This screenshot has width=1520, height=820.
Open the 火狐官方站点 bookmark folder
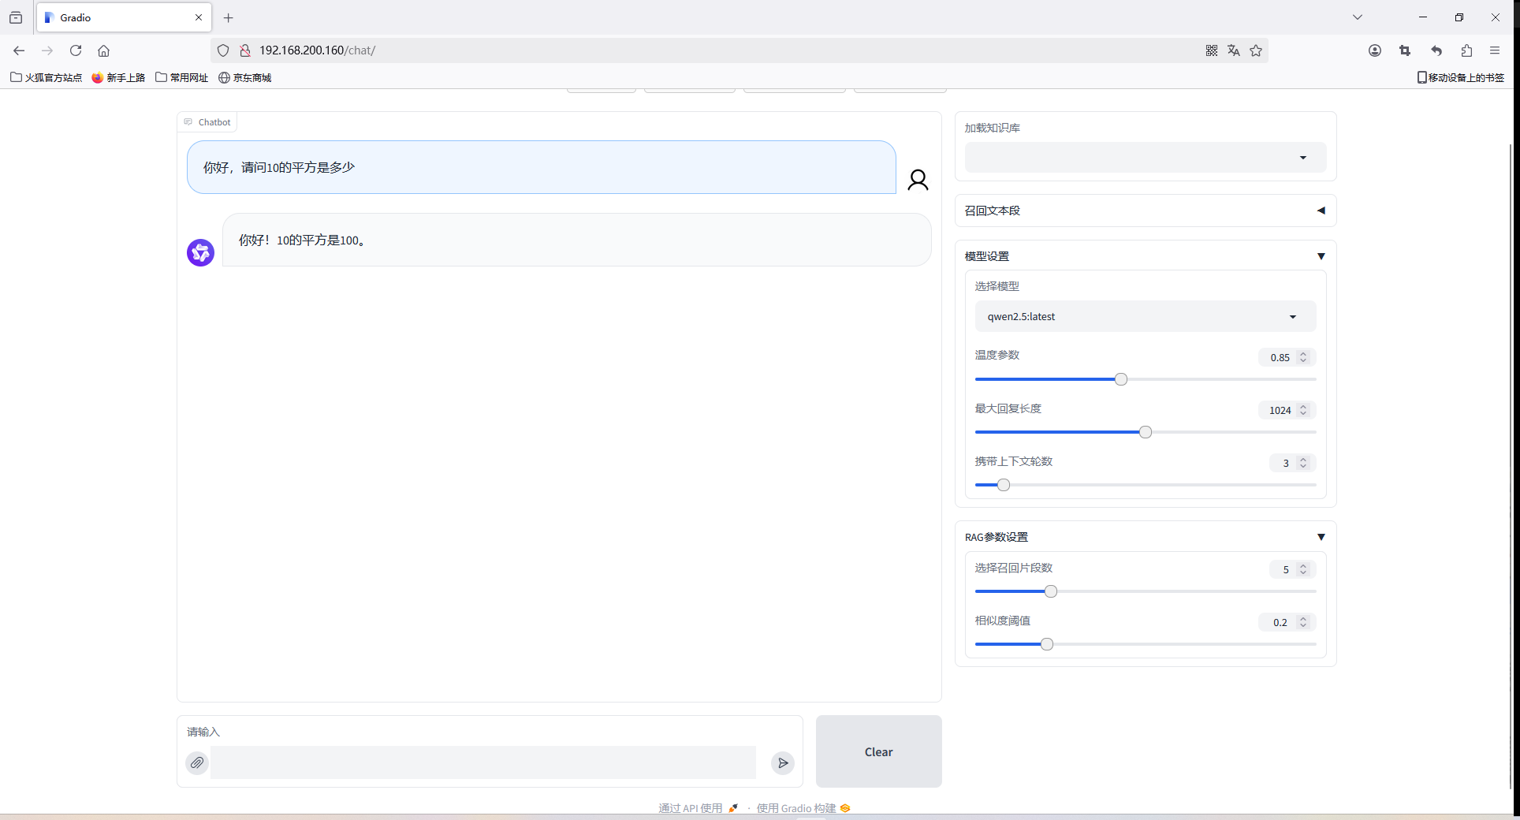[46, 77]
